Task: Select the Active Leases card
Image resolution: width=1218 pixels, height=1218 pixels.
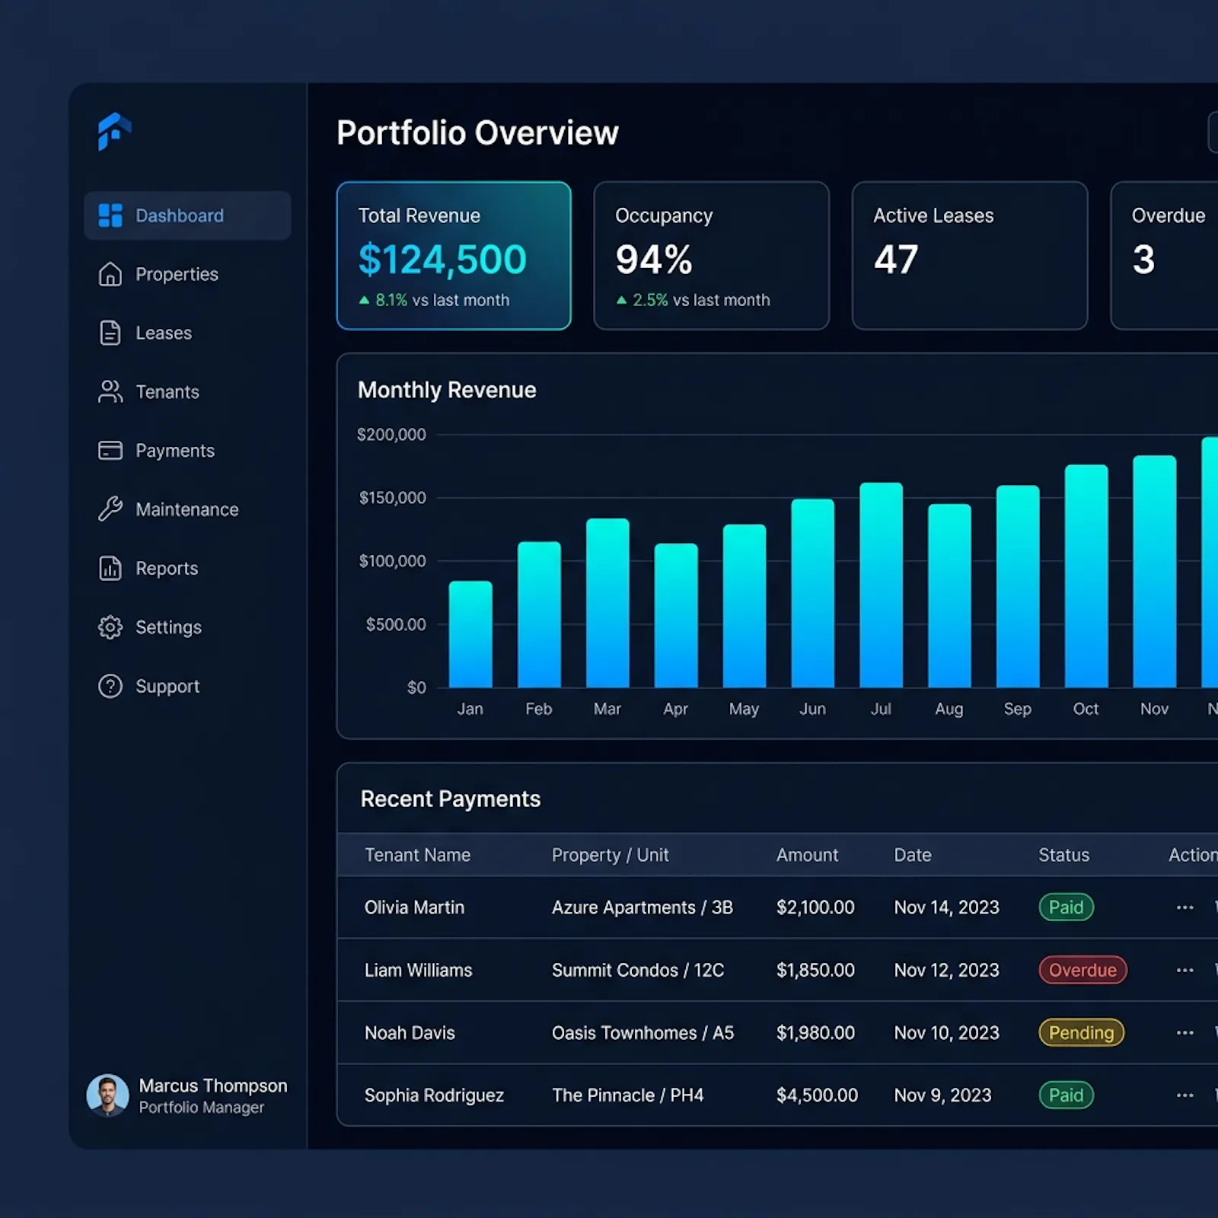Action: pos(970,256)
